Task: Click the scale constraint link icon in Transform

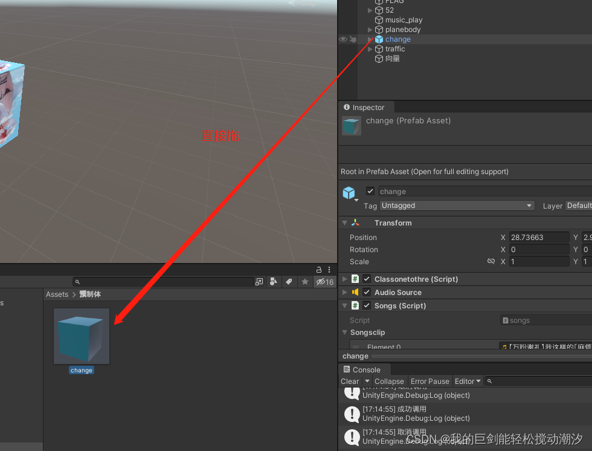Action: 491,261
